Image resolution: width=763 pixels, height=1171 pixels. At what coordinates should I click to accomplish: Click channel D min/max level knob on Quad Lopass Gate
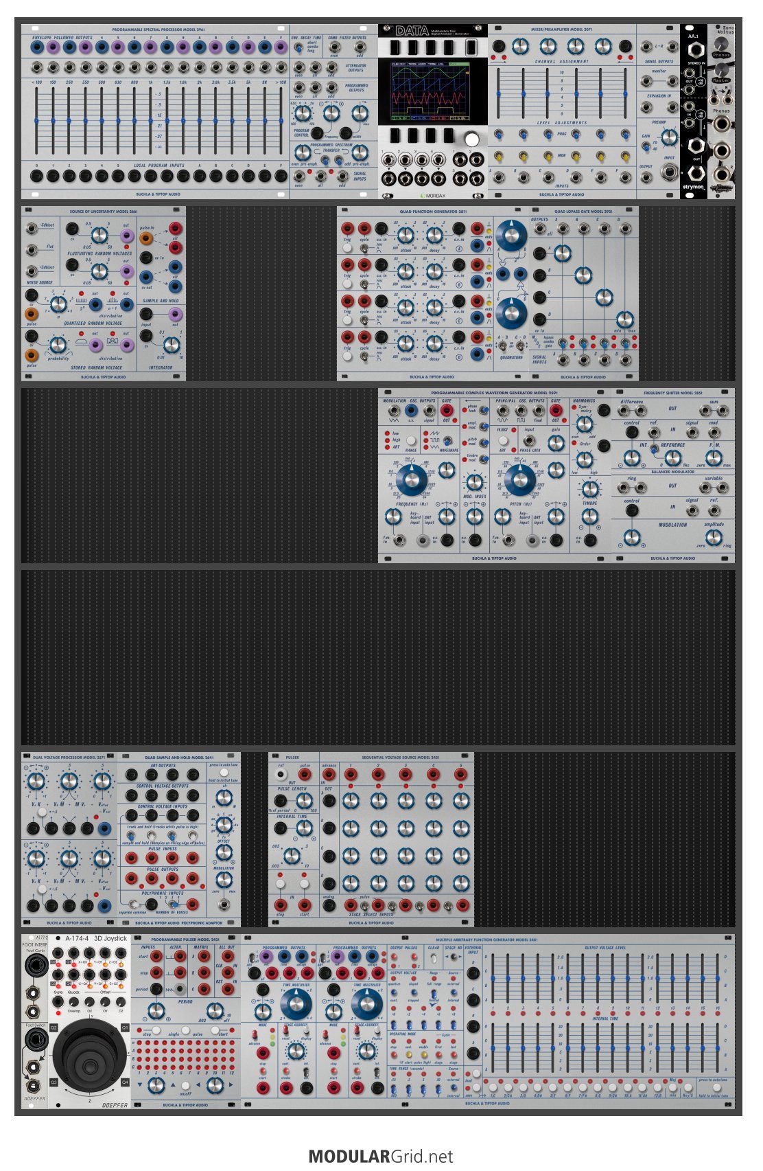point(624,319)
